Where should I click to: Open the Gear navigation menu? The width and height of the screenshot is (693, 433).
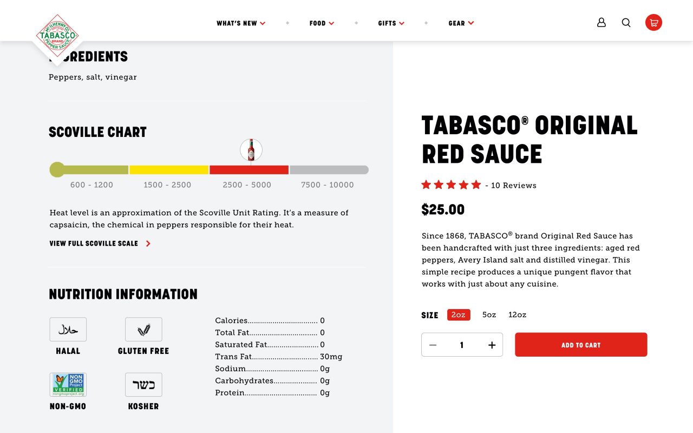click(x=461, y=23)
